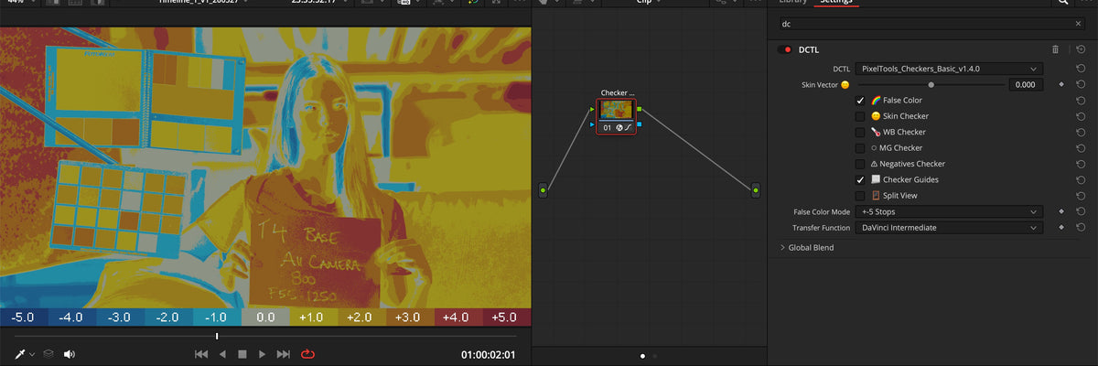Click the node graph source input dot

(543, 190)
